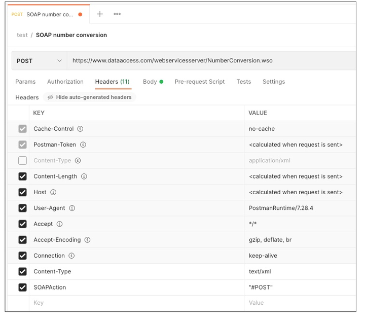Open the POST method dropdown
Viewport: 365px width, 322px height.
(x=39, y=61)
